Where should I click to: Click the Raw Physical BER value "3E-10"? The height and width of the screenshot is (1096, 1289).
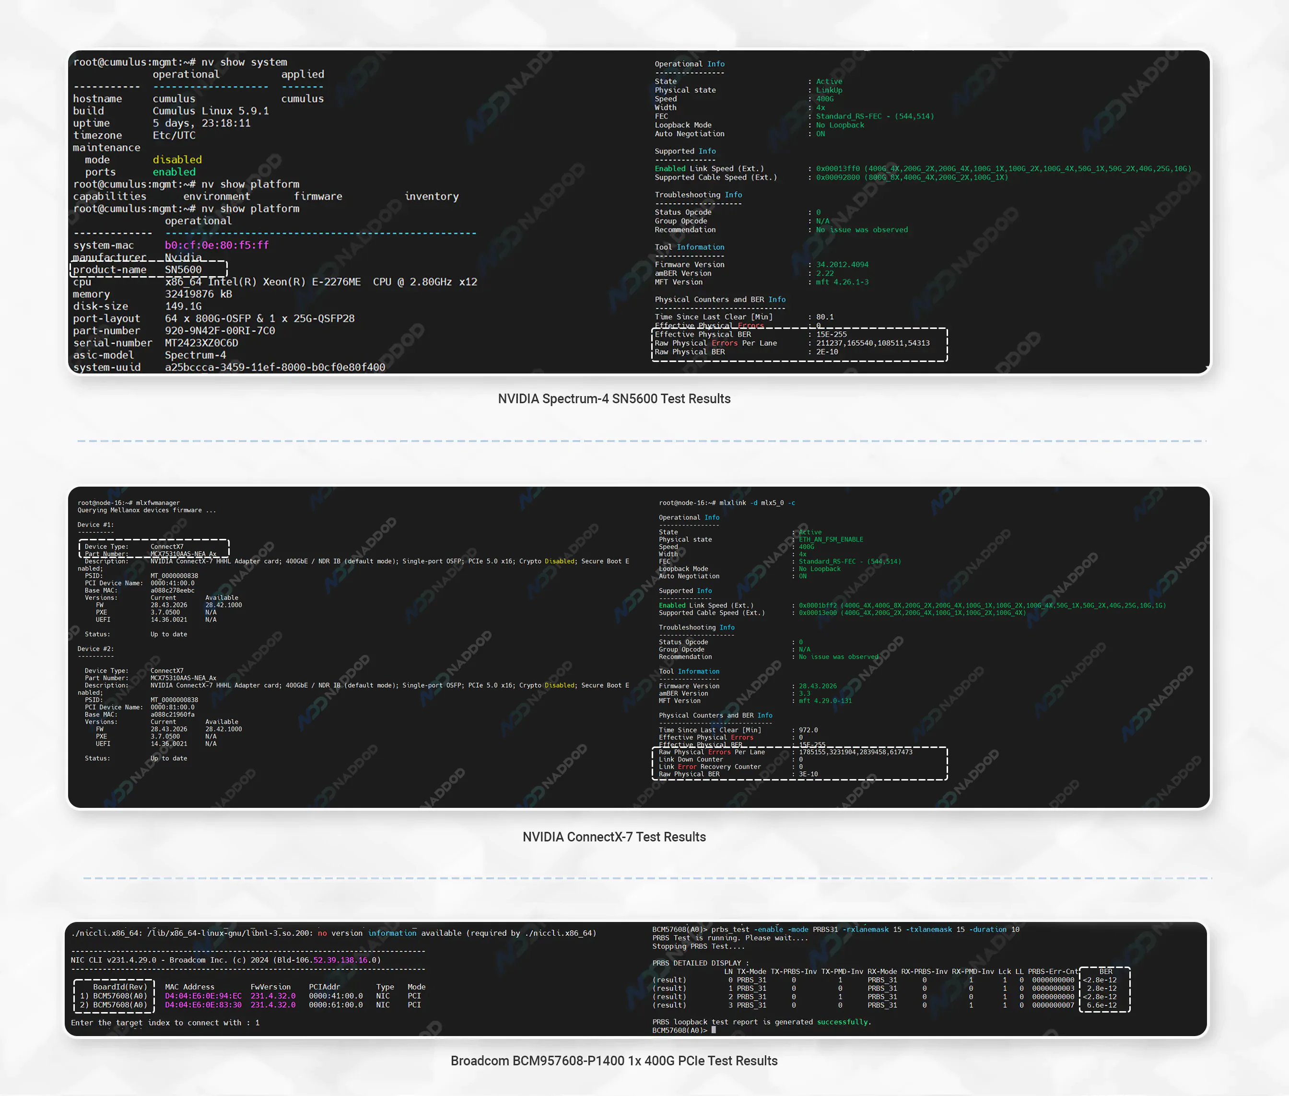pyautogui.click(x=808, y=774)
